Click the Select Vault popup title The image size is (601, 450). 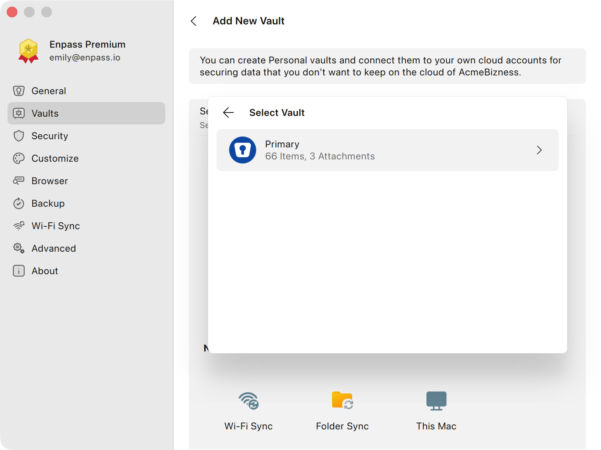tap(277, 112)
